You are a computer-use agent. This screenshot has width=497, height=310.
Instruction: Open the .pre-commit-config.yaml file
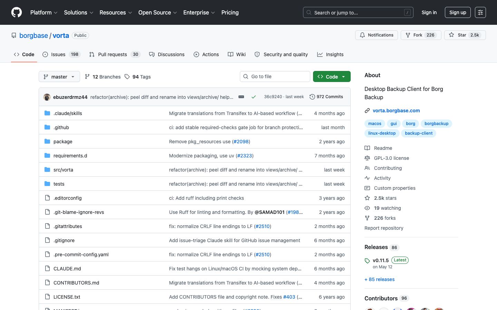[x=81, y=255]
